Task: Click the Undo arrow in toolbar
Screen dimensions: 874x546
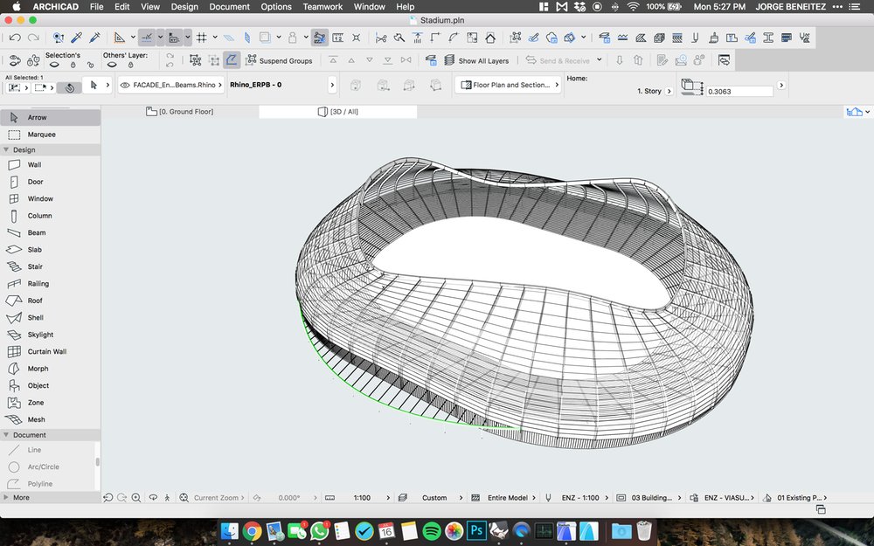Action: pos(15,38)
